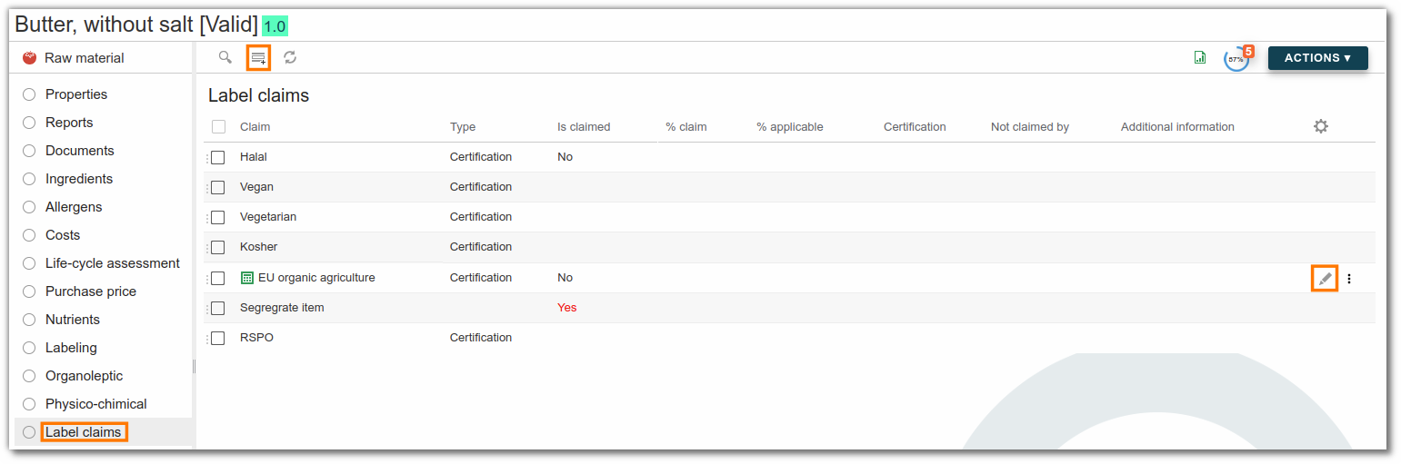
Task: Open Physico-chimical in the sidebar
Action: (96, 404)
